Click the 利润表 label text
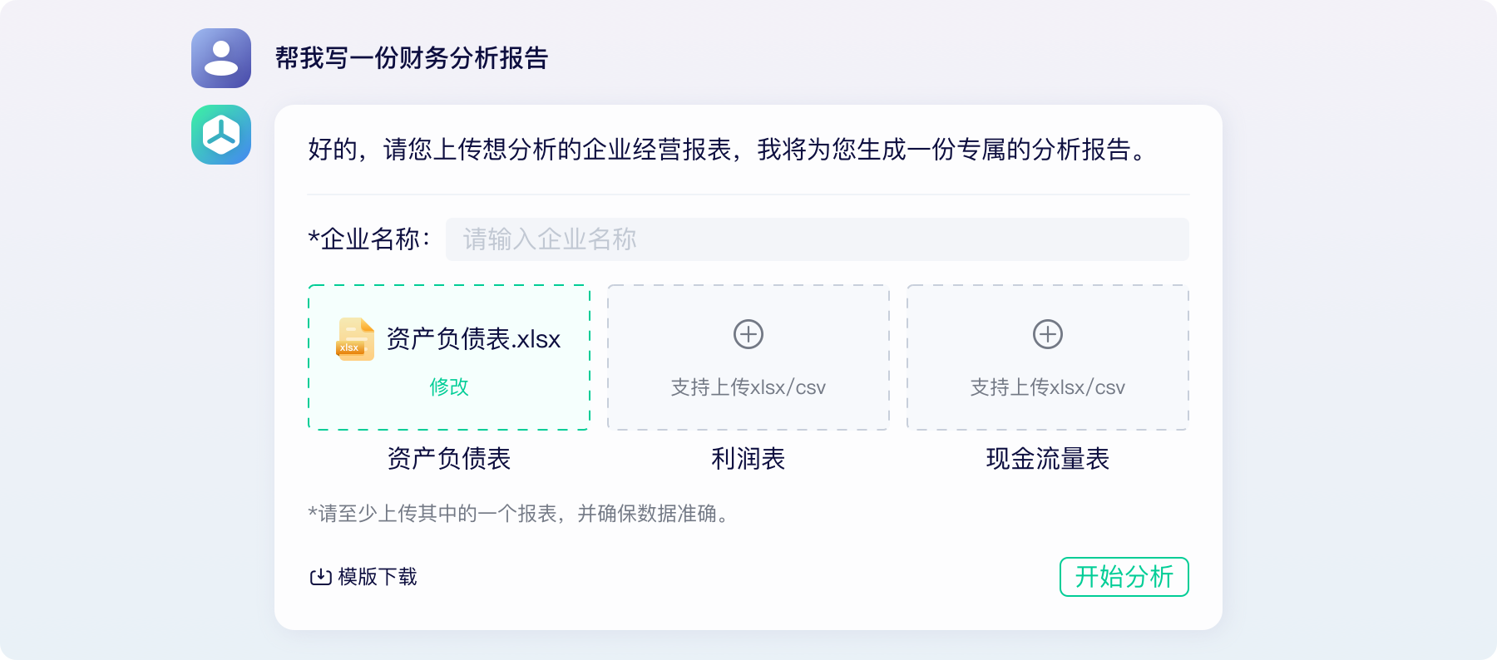The height and width of the screenshot is (660, 1497). 748,458
